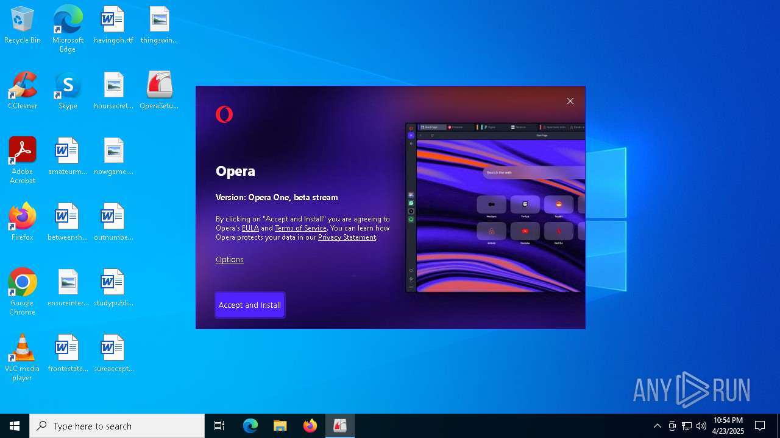Click the Opera browser preview image

pos(495,208)
